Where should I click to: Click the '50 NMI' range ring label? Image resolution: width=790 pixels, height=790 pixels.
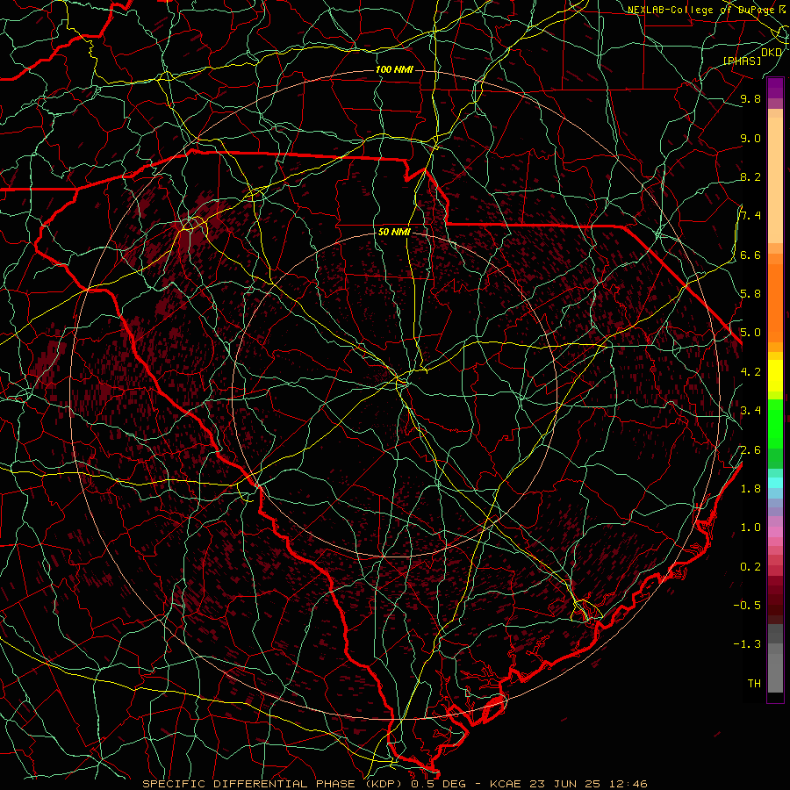click(x=394, y=233)
